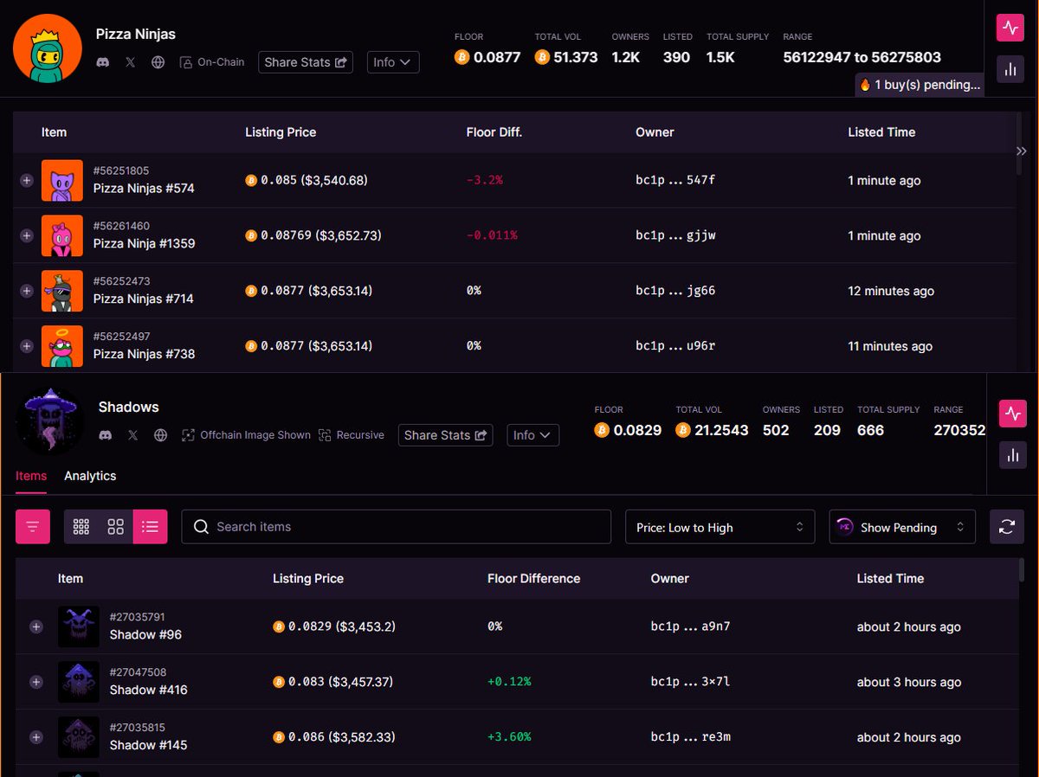Expand row for Pizza Ninjas #714
Screen dimensions: 1039x777
tap(26, 291)
